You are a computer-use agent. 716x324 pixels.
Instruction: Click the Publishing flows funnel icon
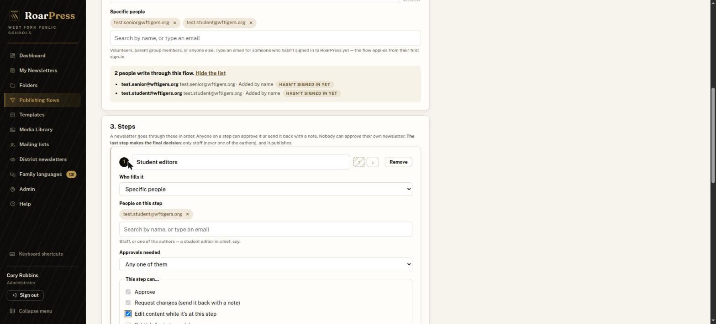(13, 100)
